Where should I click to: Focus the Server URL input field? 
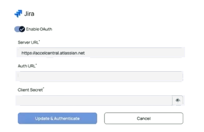tap(101, 52)
